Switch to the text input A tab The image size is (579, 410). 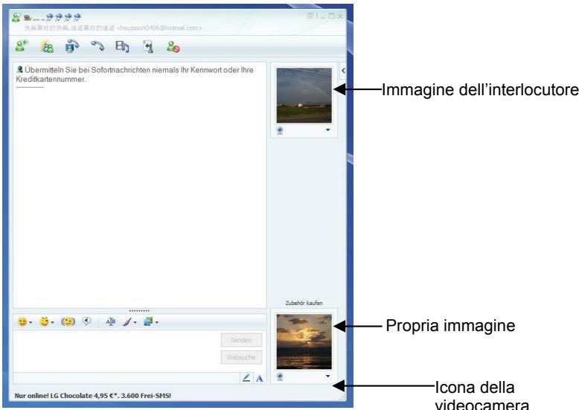coord(260,378)
